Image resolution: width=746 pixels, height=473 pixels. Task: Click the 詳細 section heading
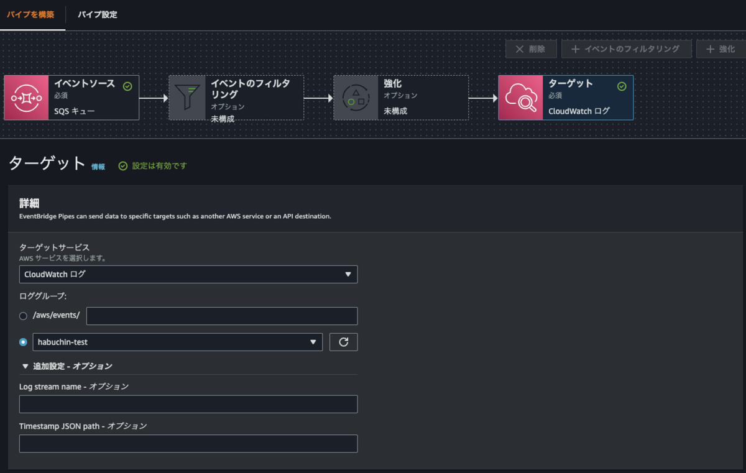click(x=30, y=204)
